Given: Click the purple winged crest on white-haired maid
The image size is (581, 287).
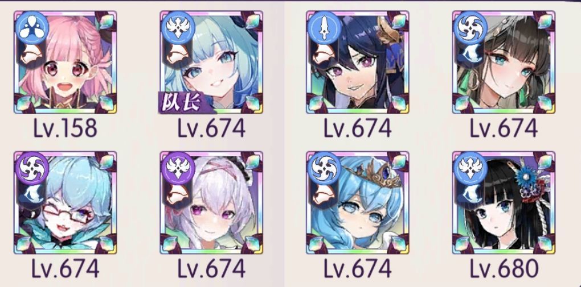Looking at the screenshot, I should (178, 169).
